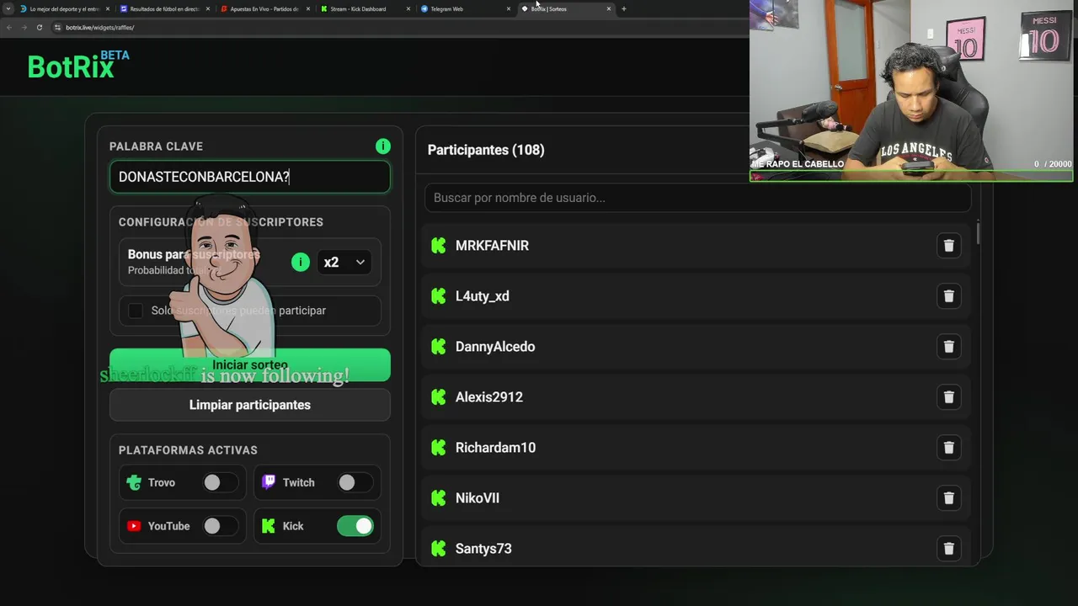
Task: Click the participants list scrollbar
Action: coord(978,233)
